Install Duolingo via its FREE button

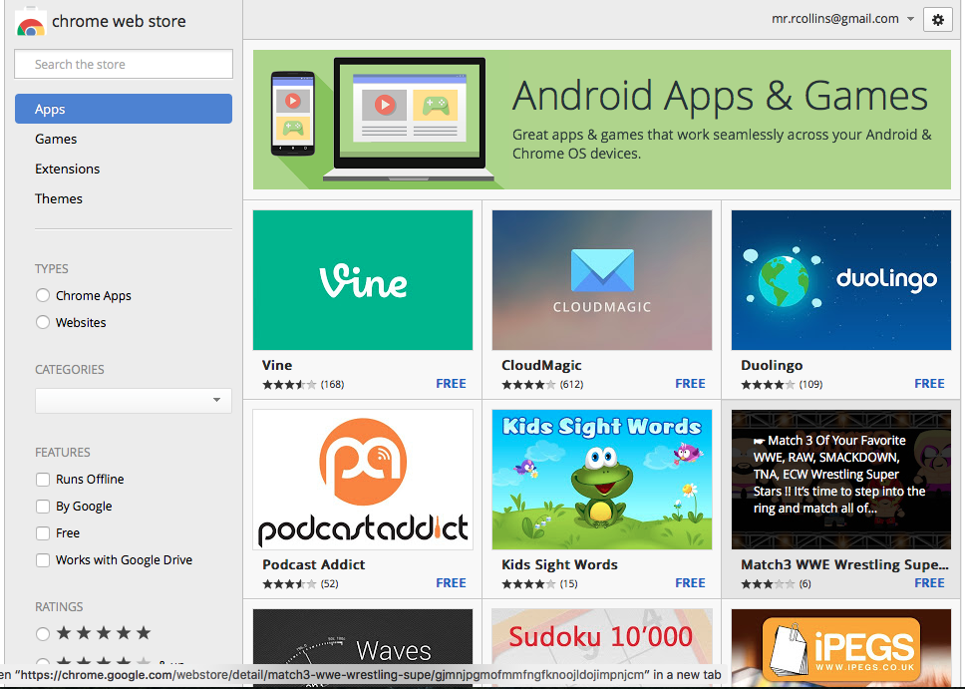[x=929, y=384]
